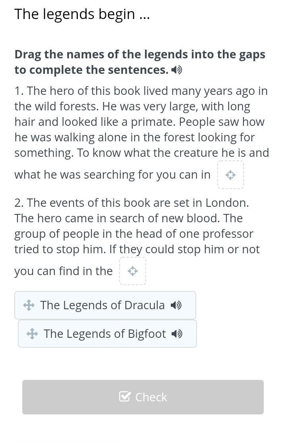286x443 pixels.
Task: Play audio for the drag instruction heading
Action: click(177, 70)
